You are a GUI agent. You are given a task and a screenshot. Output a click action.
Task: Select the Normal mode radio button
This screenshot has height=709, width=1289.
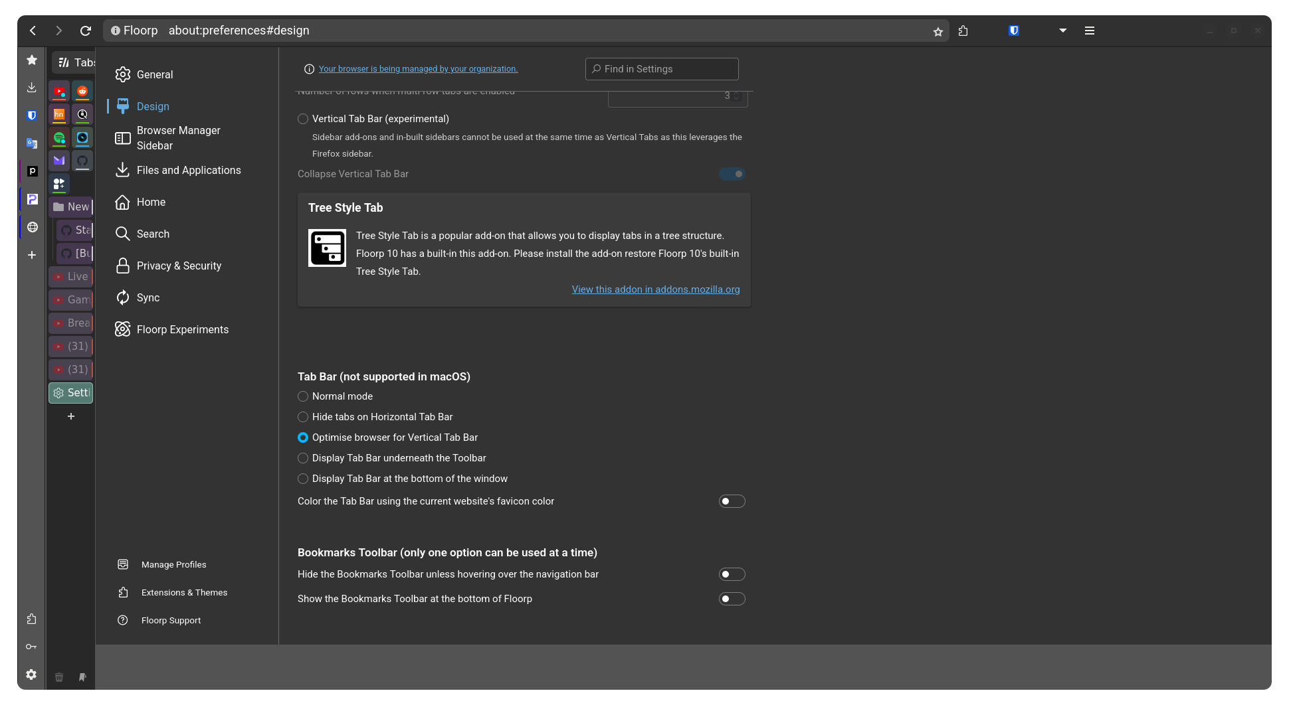[303, 396]
